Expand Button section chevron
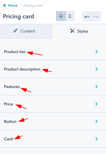106x154 pixels. (x=97, y=121)
